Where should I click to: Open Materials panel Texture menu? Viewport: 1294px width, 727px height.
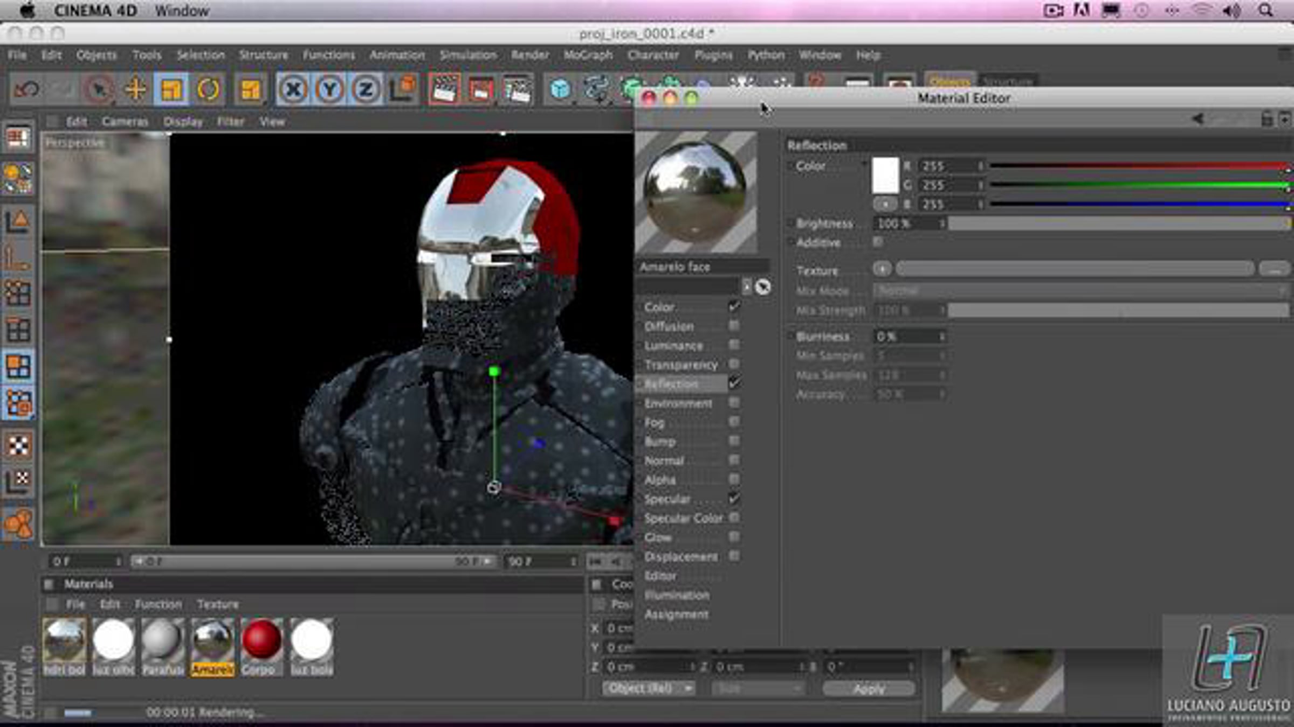[x=218, y=604]
